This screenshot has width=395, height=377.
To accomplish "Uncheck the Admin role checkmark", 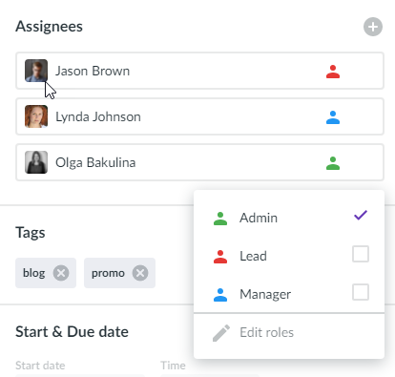I will 361,216.
